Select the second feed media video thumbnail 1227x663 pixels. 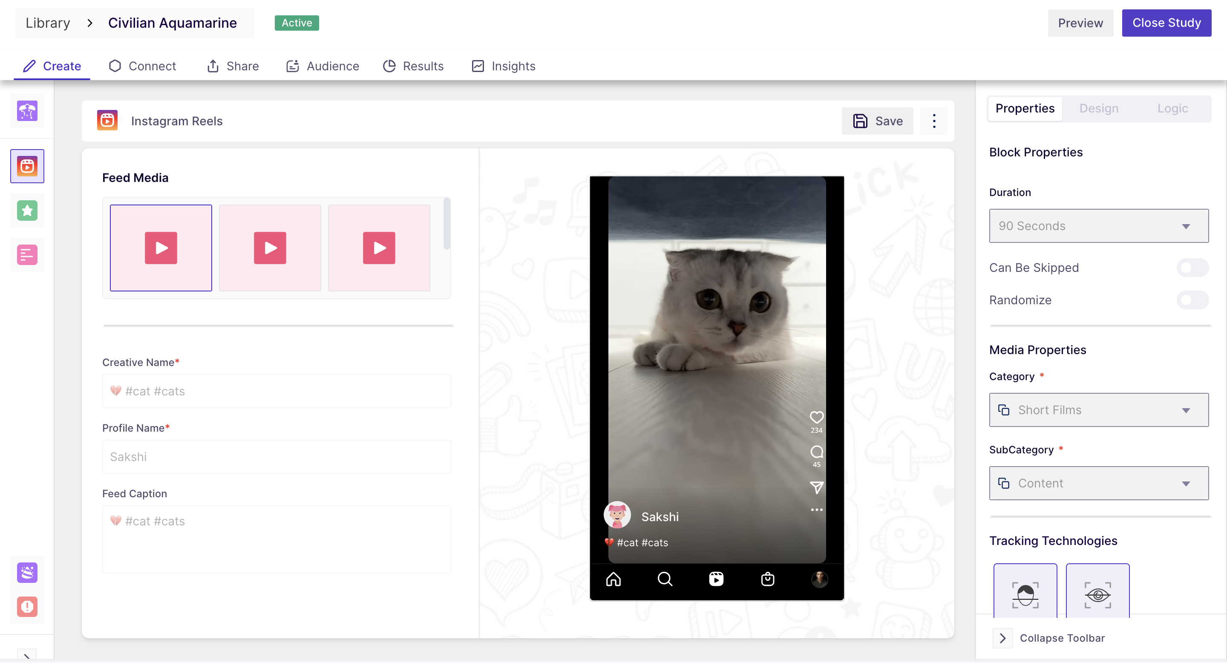[x=270, y=248]
